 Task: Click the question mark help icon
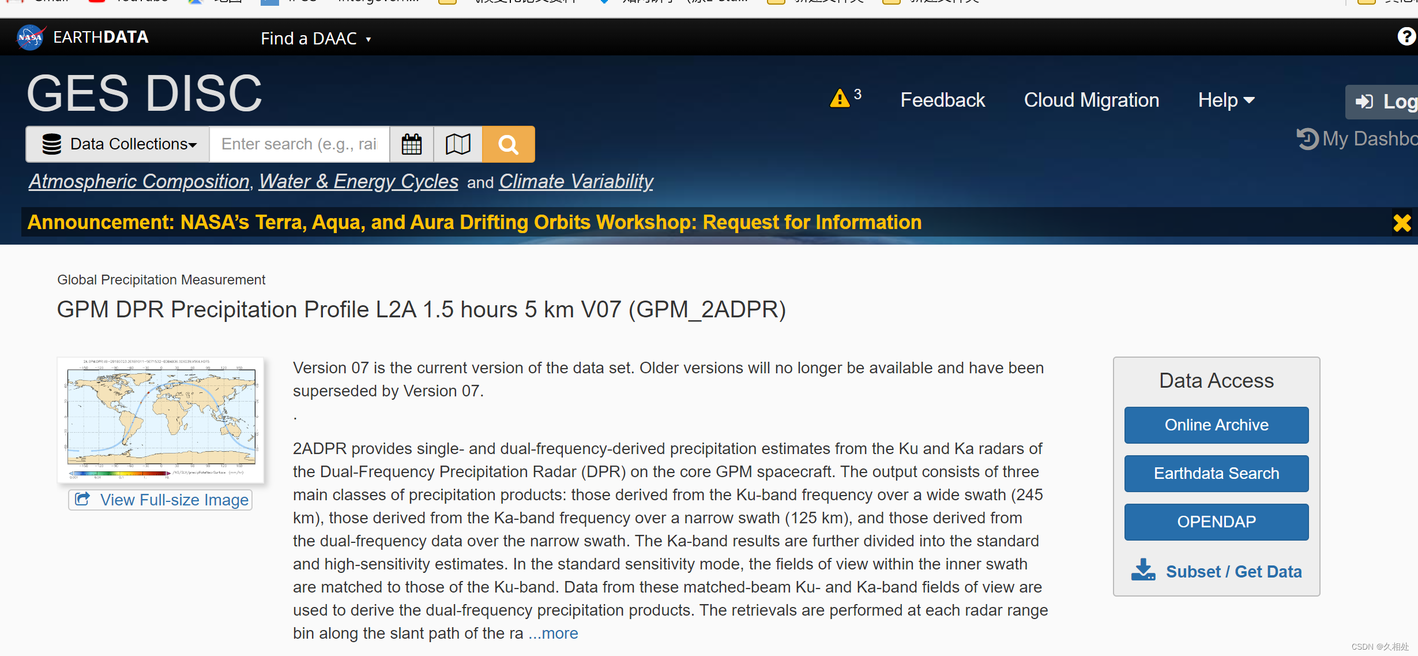1406,37
